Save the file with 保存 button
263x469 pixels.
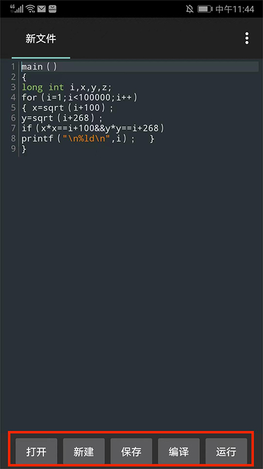point(131,451)
